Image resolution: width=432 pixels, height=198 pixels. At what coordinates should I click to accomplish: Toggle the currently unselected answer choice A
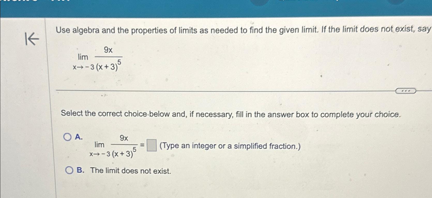click(x=67, y=137)
